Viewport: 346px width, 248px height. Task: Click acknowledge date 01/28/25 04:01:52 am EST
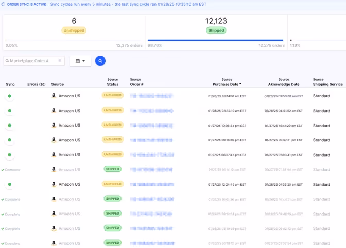284,111
